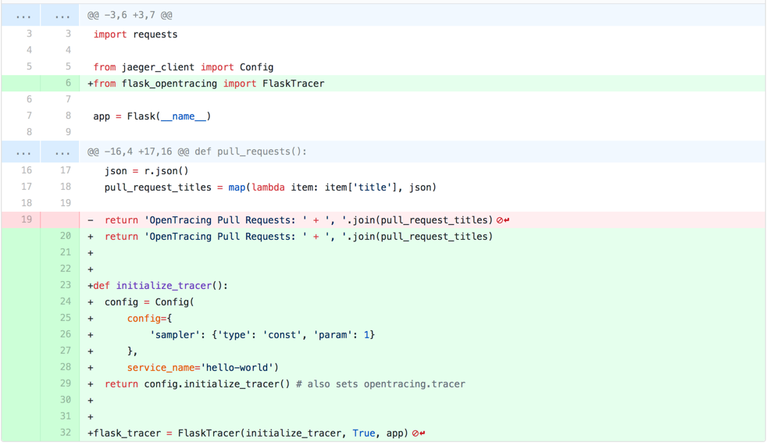
Task: Click the no-newline icon after the FlaskTracer line
Action: click(x=419, y=434)
